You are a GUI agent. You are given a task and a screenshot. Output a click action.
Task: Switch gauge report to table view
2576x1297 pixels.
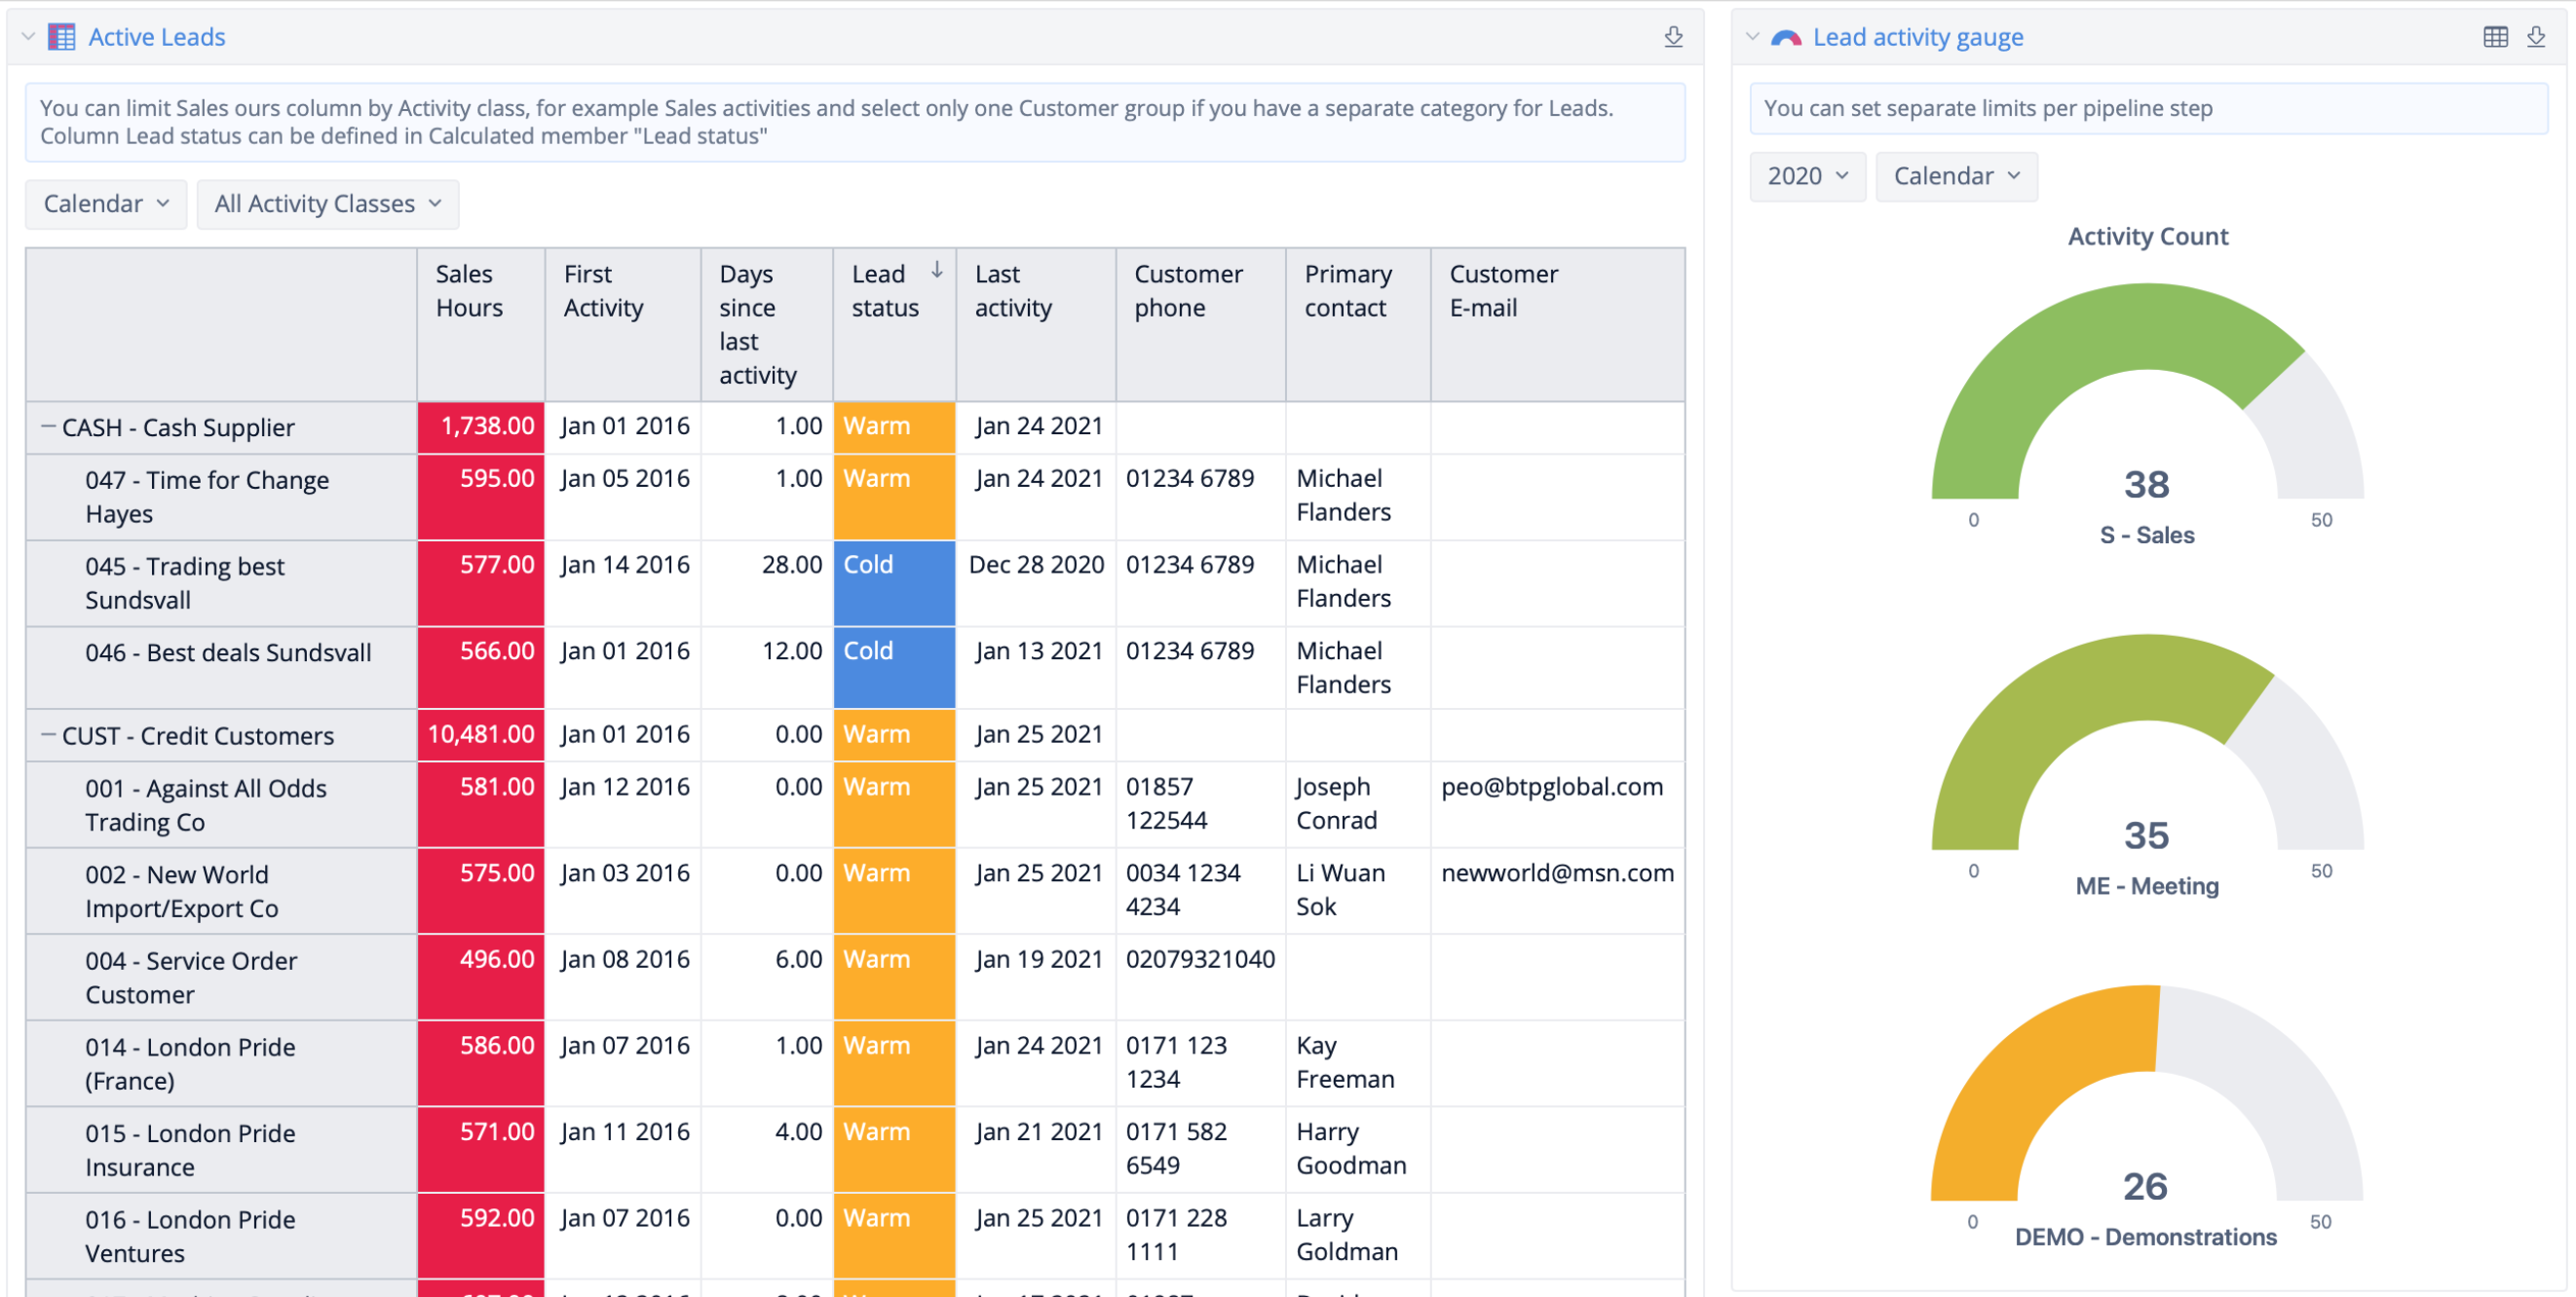2495,37
